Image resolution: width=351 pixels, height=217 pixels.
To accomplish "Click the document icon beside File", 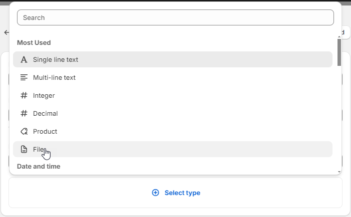I will (x=24, y=149).
